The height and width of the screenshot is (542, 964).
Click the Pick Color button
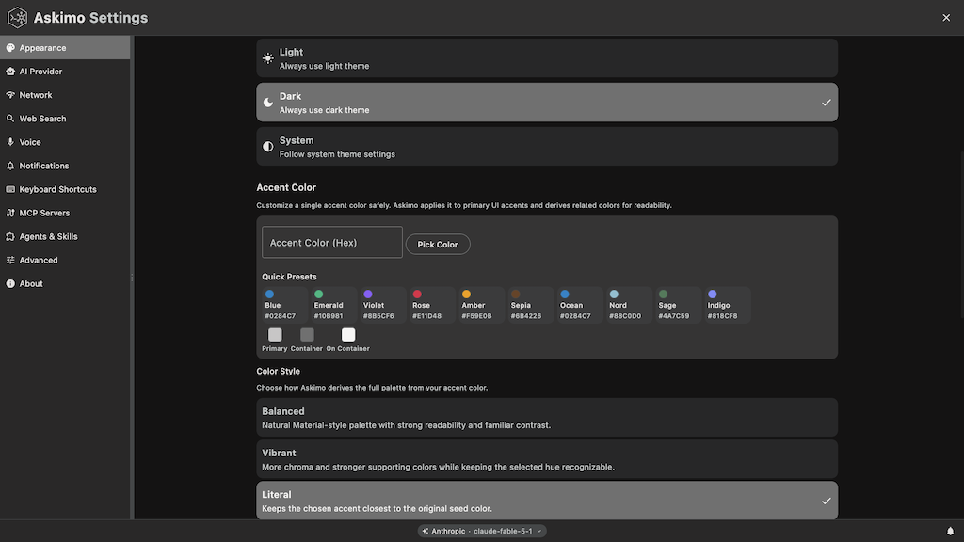tap(438, 244)
